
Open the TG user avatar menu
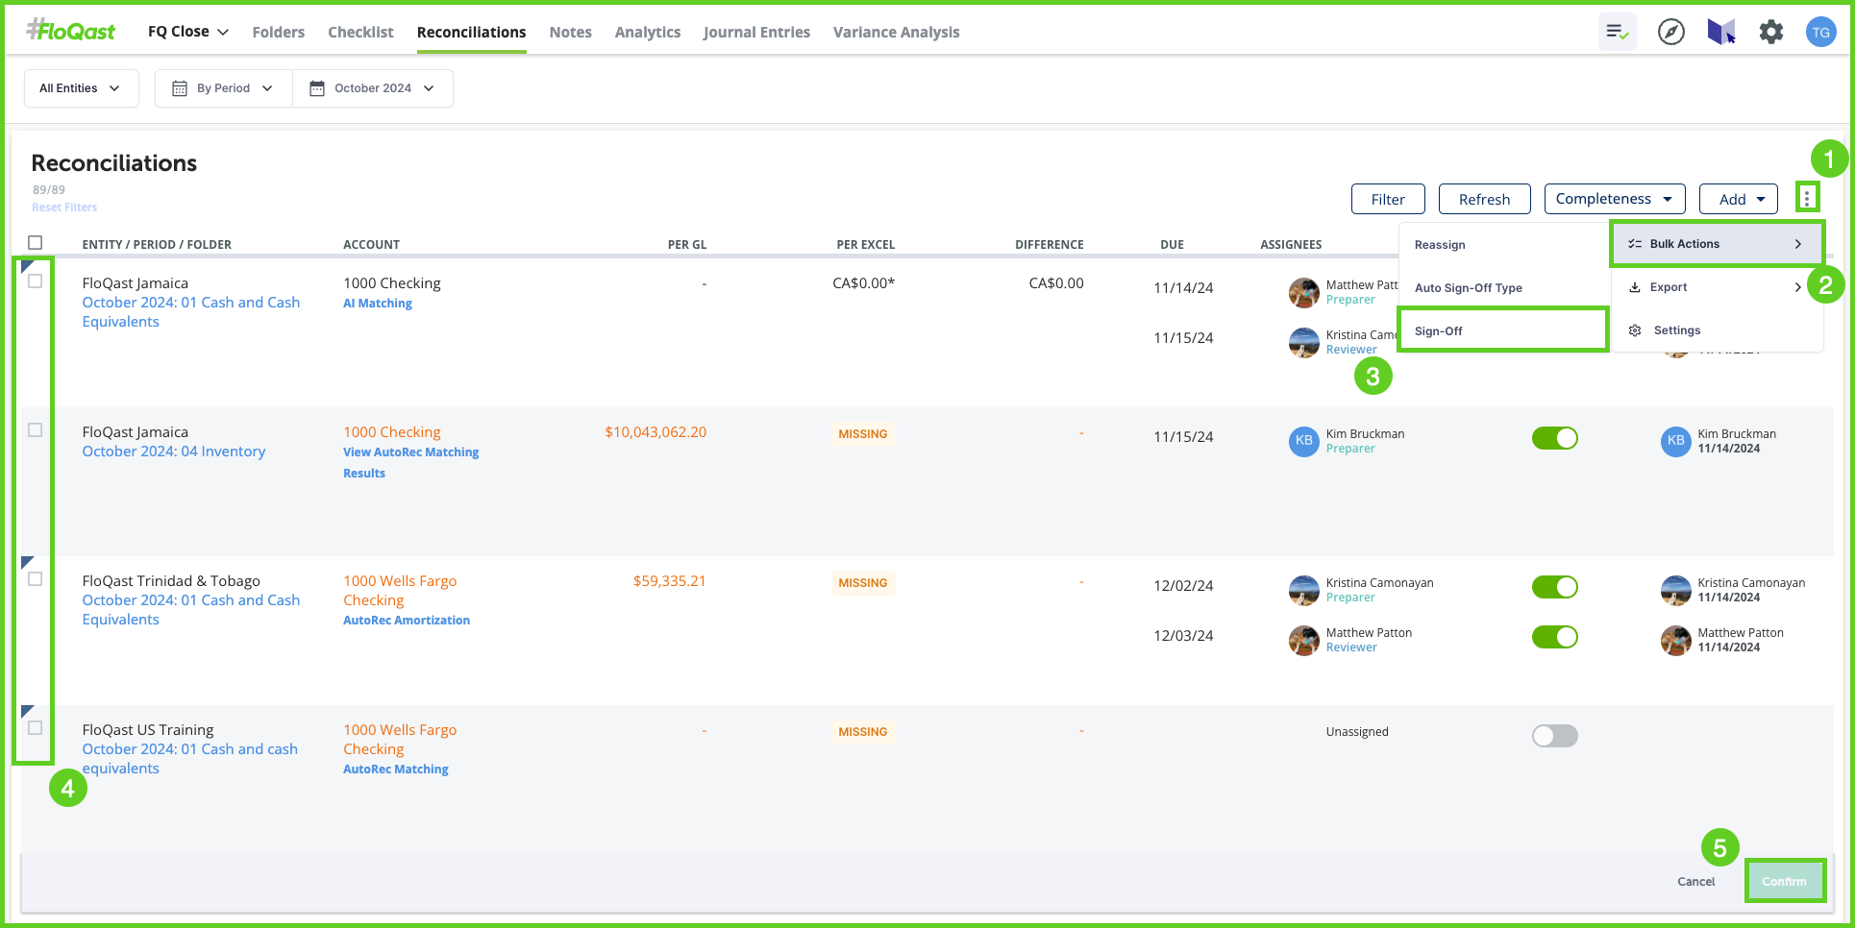click(1820, 32)
